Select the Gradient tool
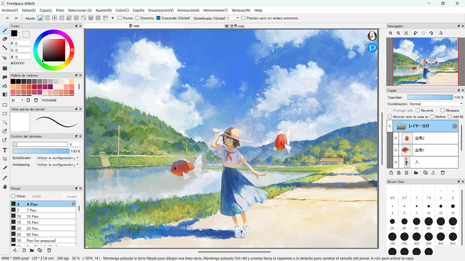The width and height of the screenshot is (465, 261). tap(5, 94)
